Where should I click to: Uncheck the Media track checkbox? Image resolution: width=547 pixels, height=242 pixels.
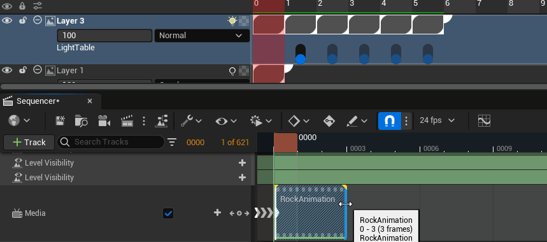pos(168,213)
